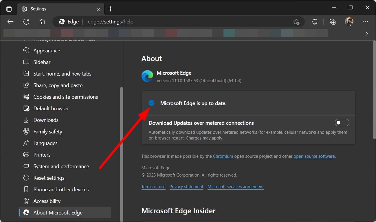Open System and performance settings
Viewport: 376px width, 222px height.
(x=65, y=166)
